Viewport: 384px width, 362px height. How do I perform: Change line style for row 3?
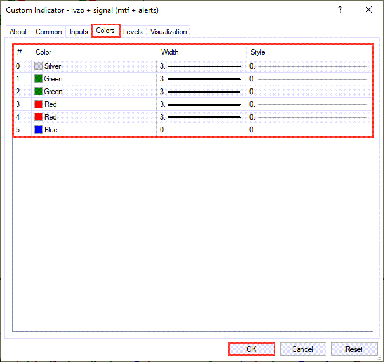309,104
